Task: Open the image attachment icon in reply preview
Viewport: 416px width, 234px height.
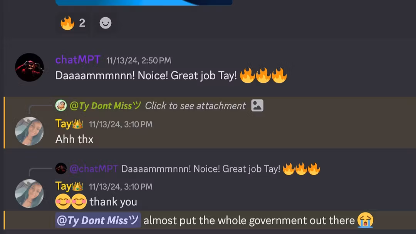Action: tap(257, 105)
